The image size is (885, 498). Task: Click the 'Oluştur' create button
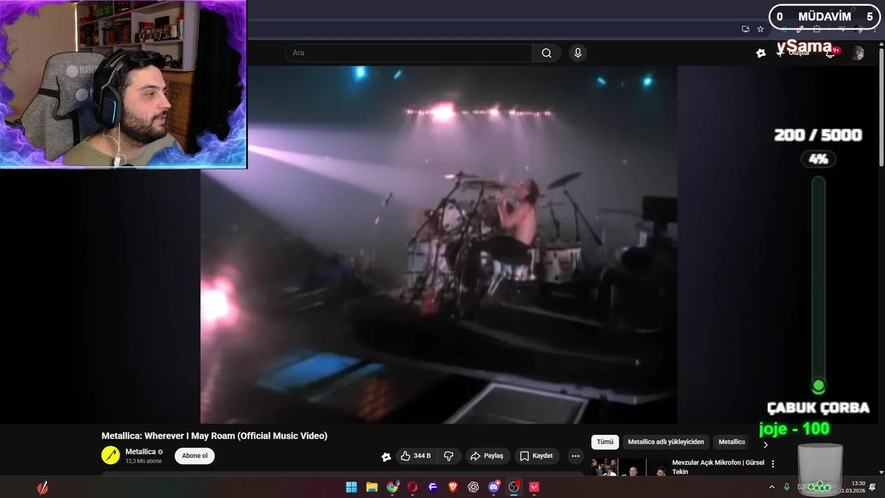point(794,53)
